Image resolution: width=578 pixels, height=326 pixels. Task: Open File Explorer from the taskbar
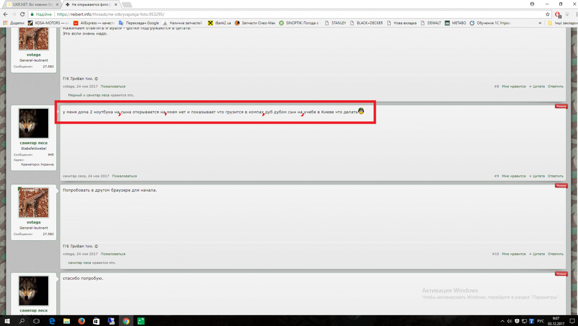click(x=66, y=321)
